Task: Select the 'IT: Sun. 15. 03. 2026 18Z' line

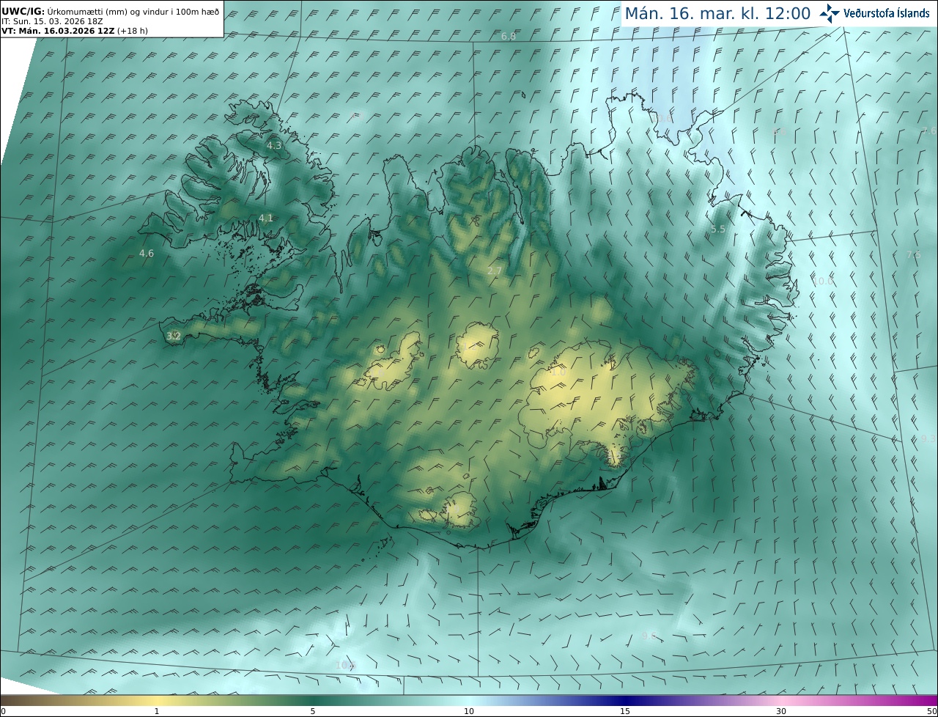Action: pos(52,21)
